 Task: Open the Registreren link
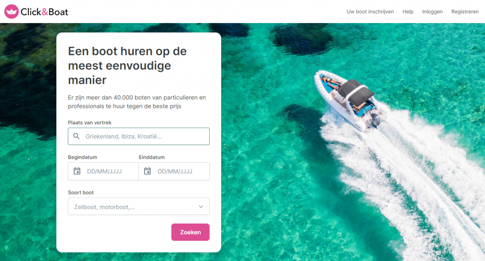click(465, 12)
